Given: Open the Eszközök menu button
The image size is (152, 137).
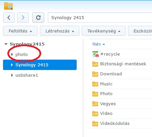Looking at the screenshot, I should click(x=140, y=31).
